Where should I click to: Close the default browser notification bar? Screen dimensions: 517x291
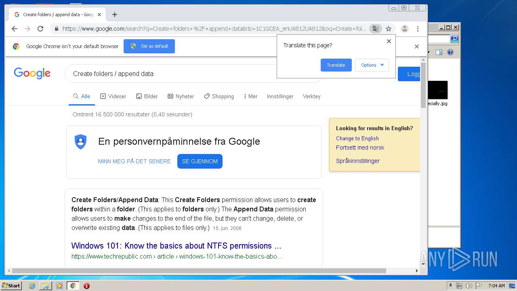coord(417,46)
